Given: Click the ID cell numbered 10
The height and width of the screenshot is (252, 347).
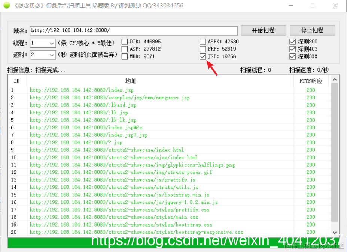Looking at the screenshot, I should pos(14,157).
